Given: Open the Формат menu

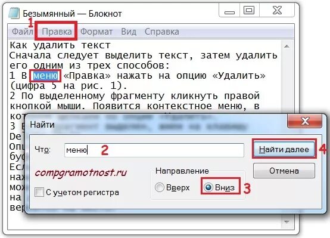Looking at the screenshot, I should pyautogui.click(x=96, y=32).
